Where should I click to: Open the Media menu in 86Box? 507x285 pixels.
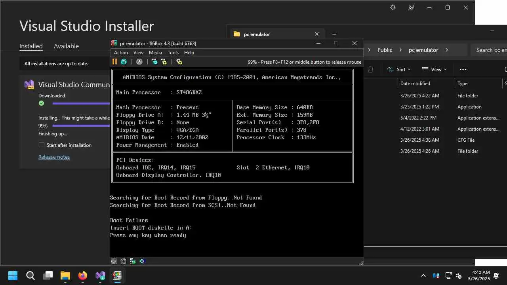155,53
